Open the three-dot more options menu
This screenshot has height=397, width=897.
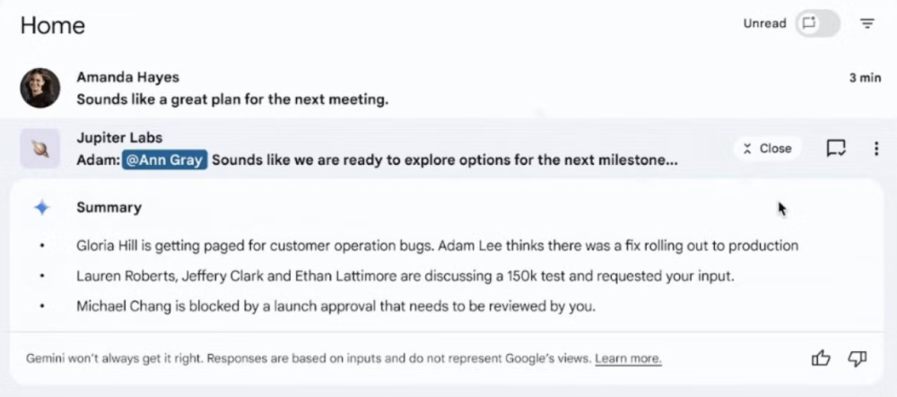click(x=875, y=149)
